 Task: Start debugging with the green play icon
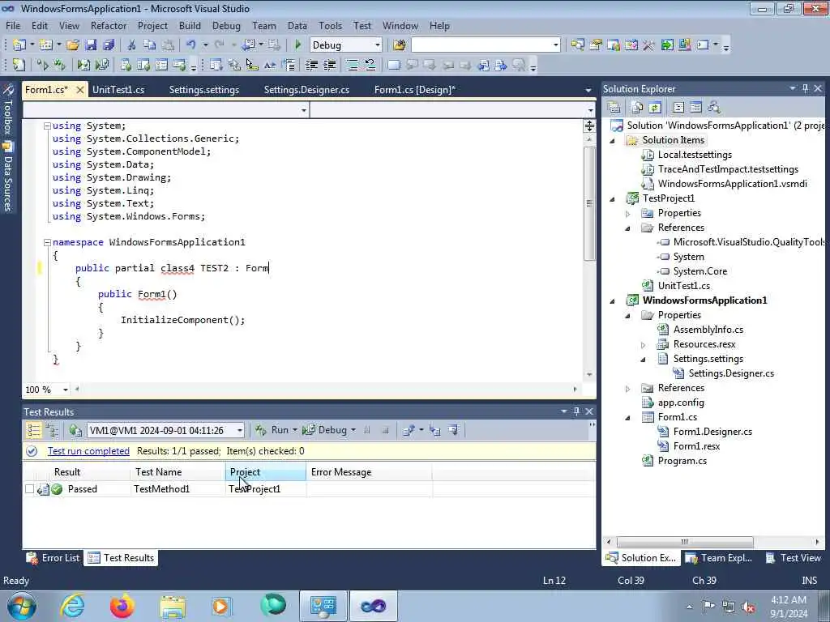pos(297,45)
